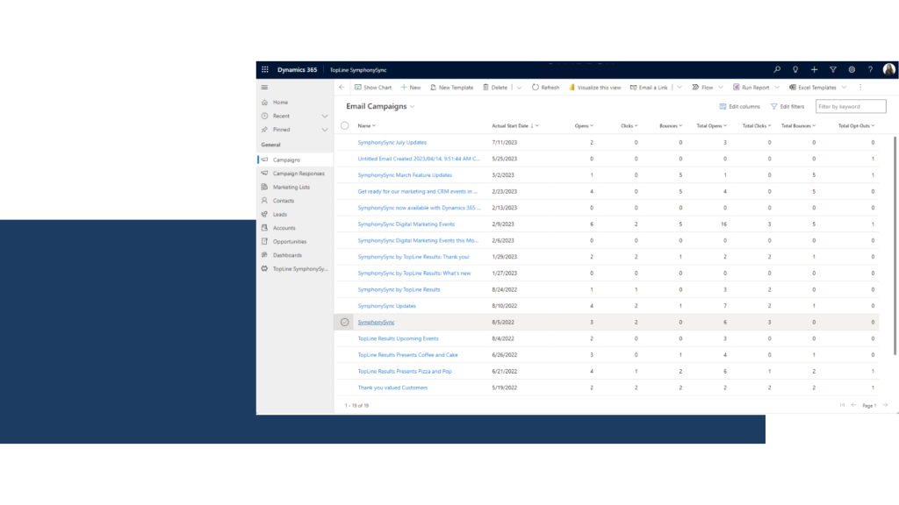This screenshot has height=505, width=899.
Task: Go to the next page arrow
Action: pos(885,405)
